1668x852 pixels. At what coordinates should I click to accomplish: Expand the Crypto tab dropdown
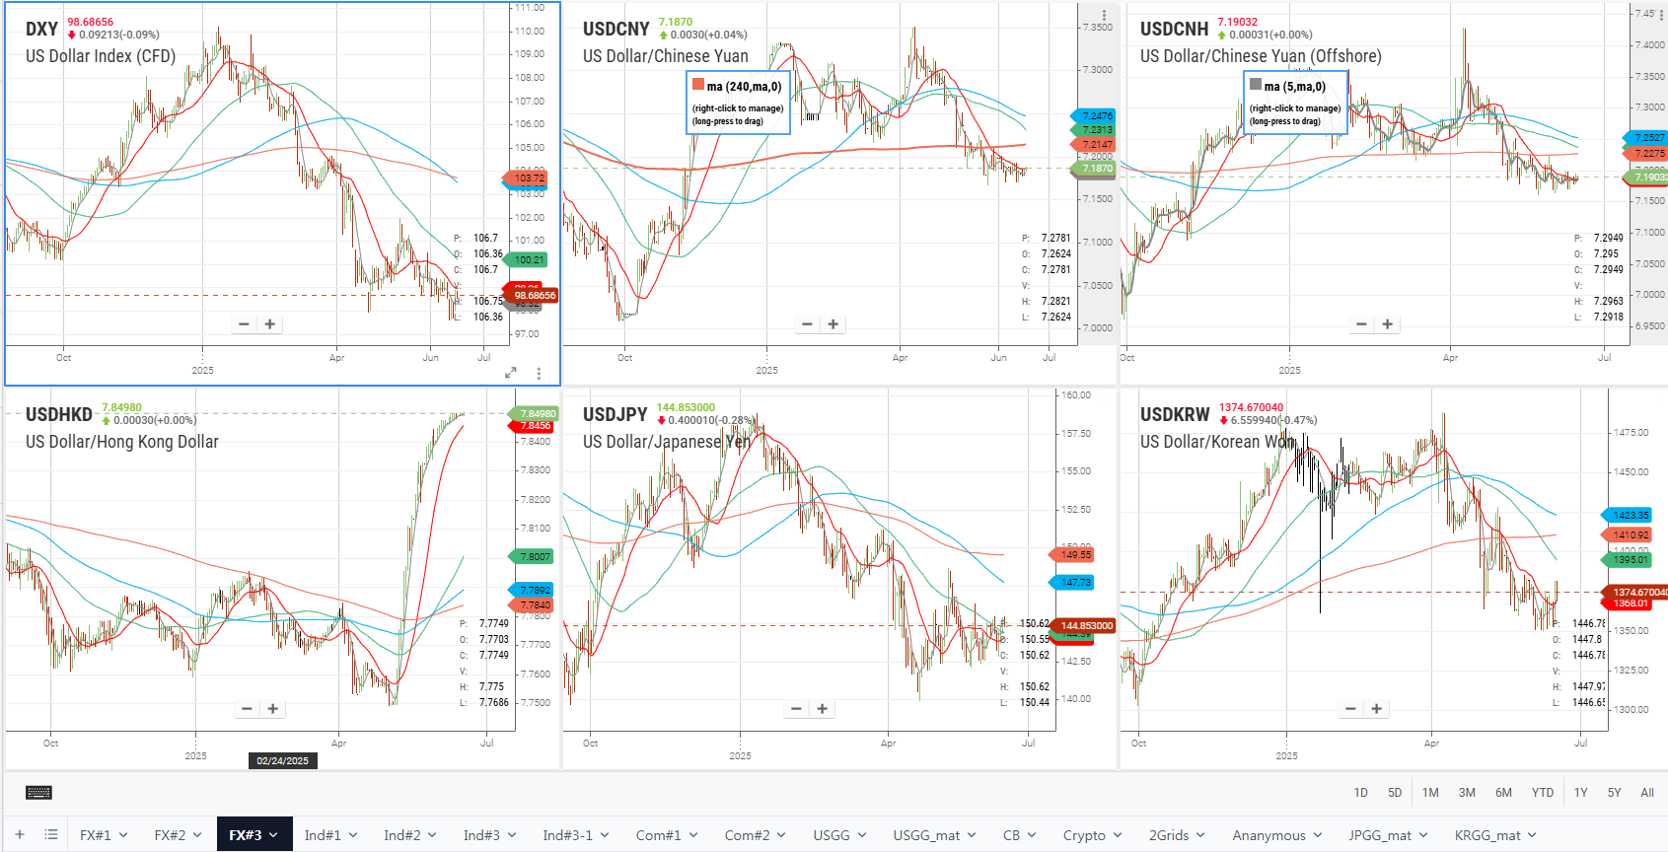[x=1118, y=835]
